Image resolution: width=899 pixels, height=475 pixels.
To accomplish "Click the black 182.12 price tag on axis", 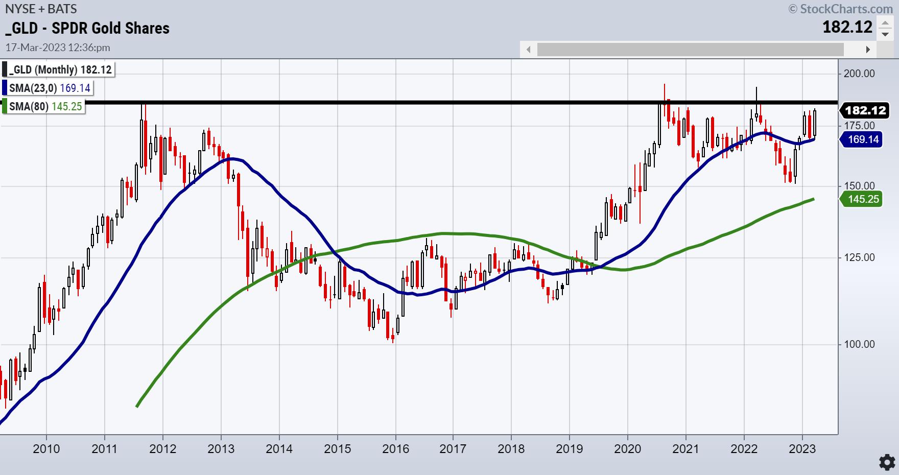I will click(x=863, y=110).
